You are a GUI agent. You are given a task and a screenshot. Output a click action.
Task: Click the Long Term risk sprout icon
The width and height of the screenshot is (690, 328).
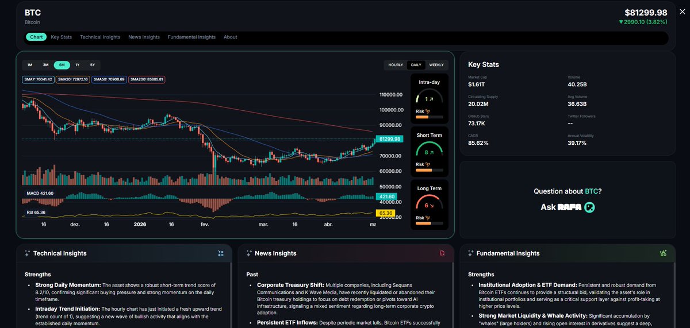(428, 218)
